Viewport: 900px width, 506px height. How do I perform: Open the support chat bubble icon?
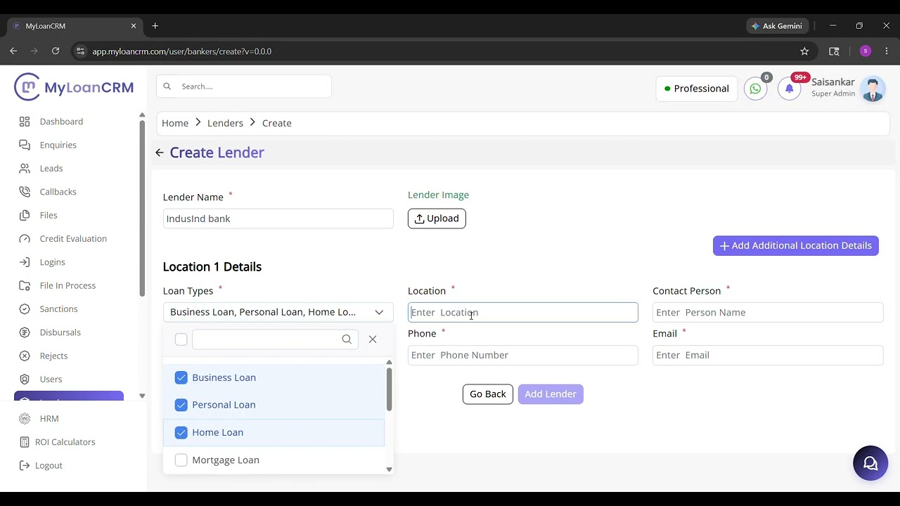[870, 463]
